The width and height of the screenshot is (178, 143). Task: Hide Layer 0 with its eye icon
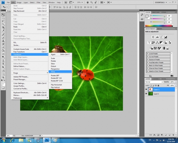tap(146, 94)
